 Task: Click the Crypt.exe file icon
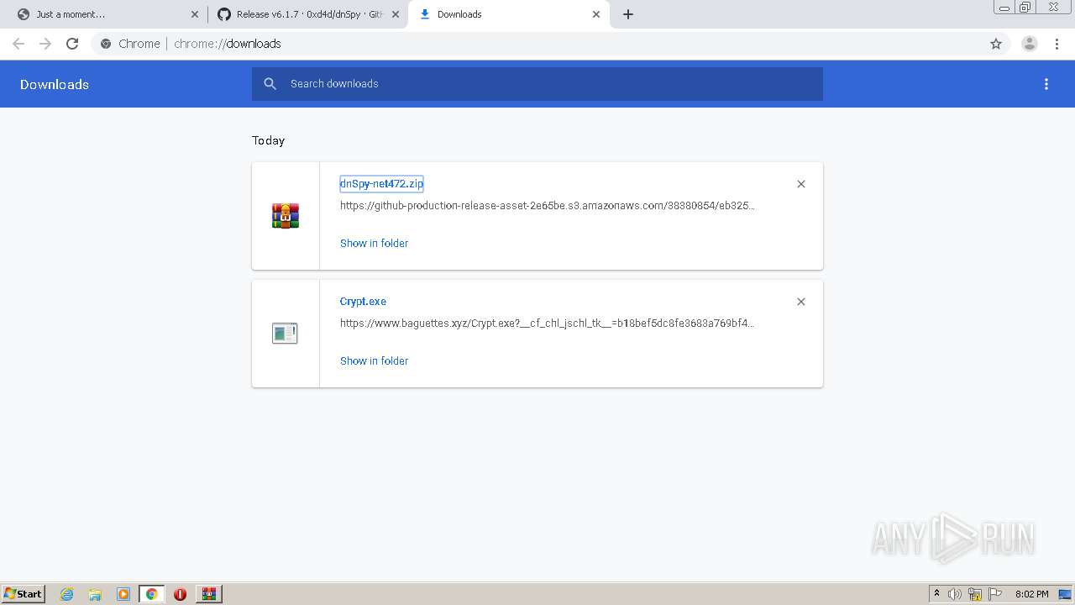click(x=286, y=334)
